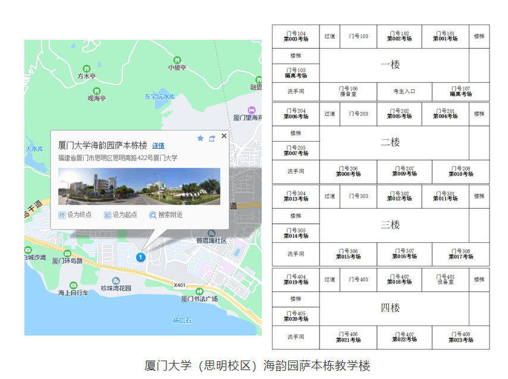The image size is (508, 379).
Task: Click the star favorite icon in map popup
Action: (x=200, y=139)
